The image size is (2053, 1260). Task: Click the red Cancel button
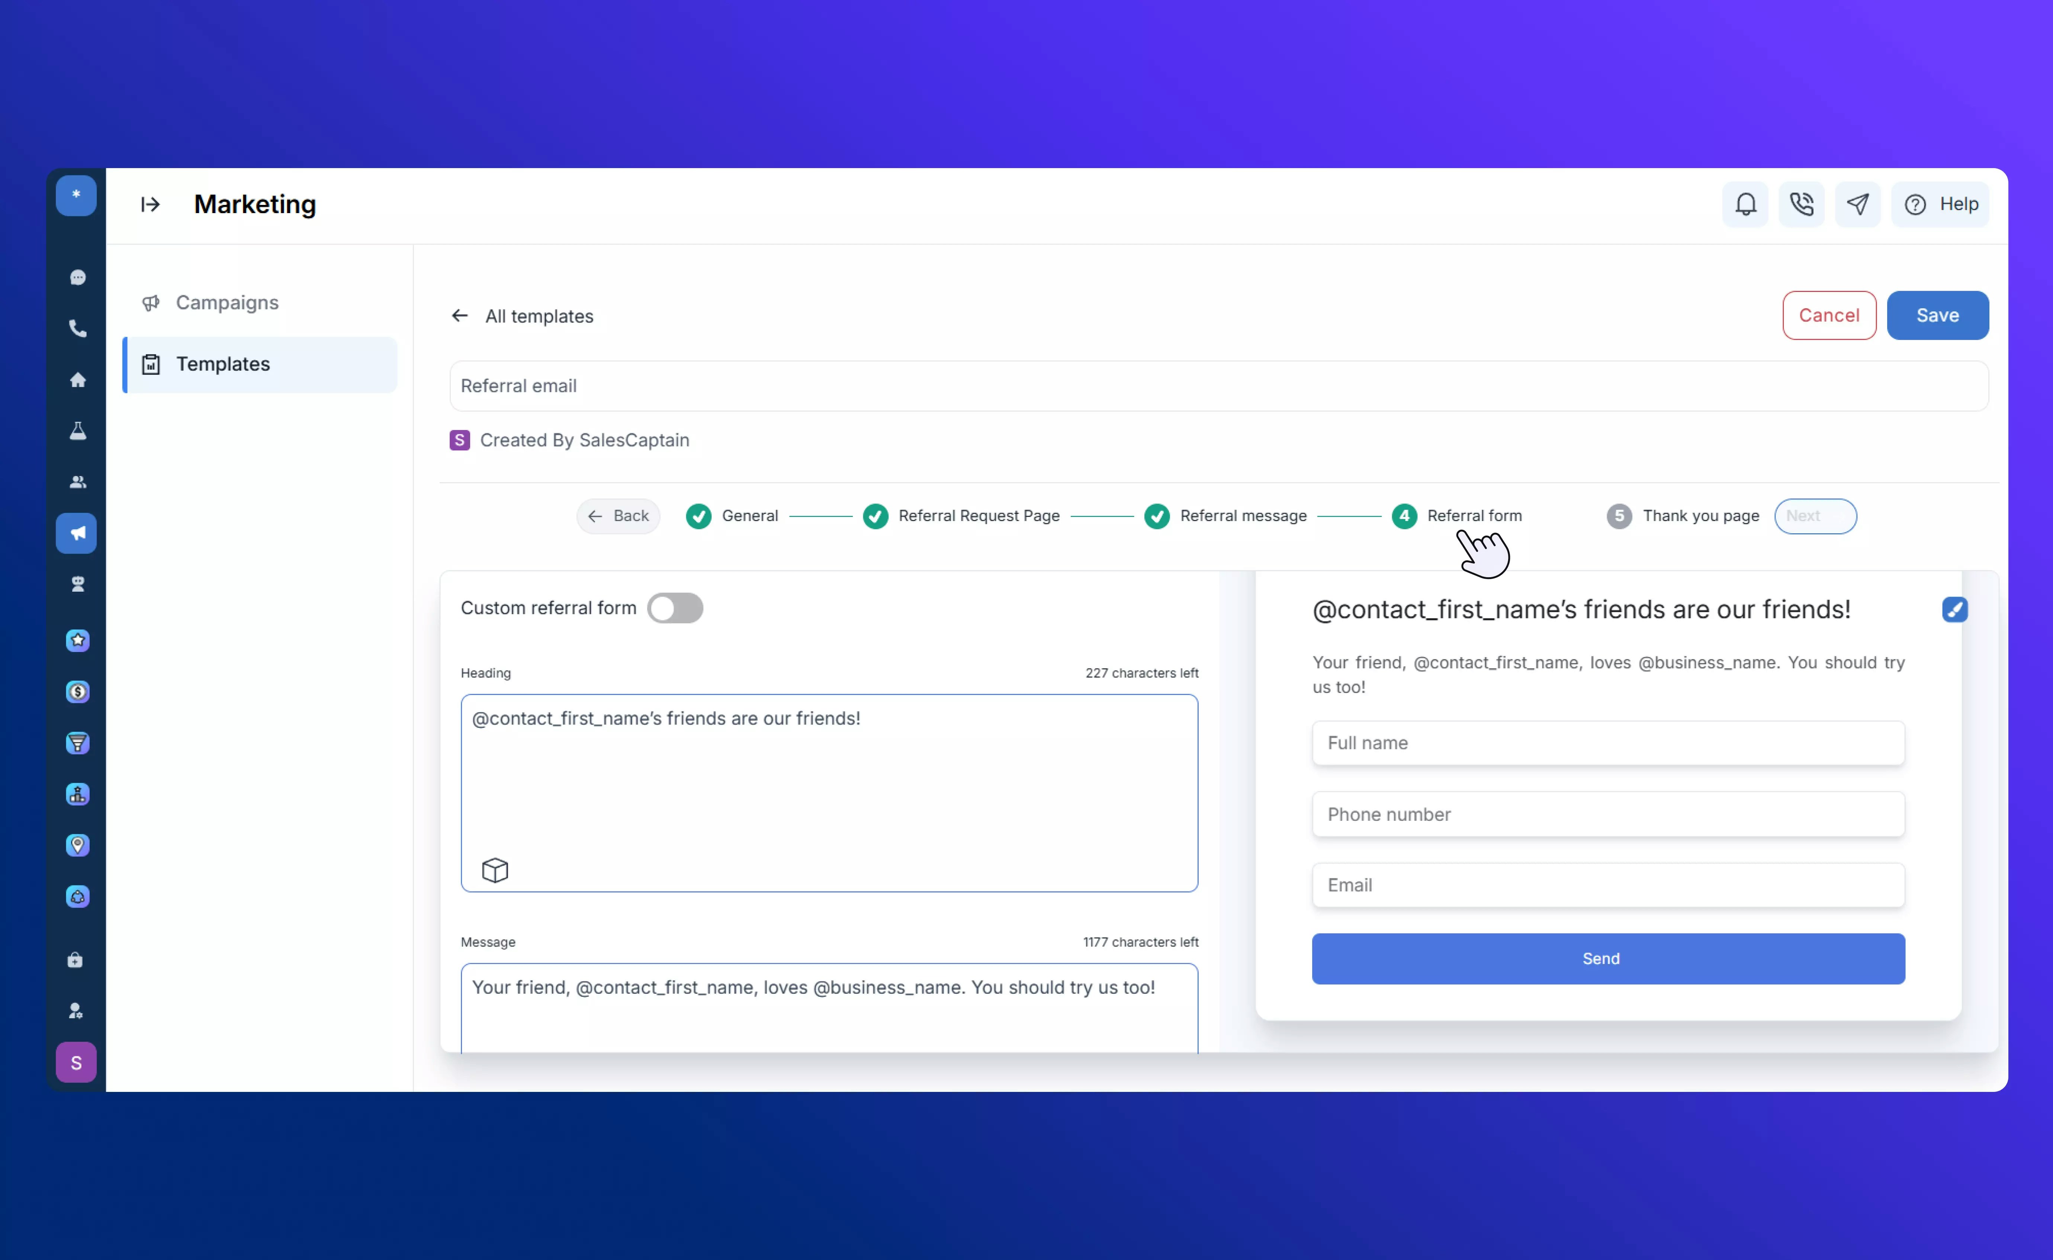1829,315
